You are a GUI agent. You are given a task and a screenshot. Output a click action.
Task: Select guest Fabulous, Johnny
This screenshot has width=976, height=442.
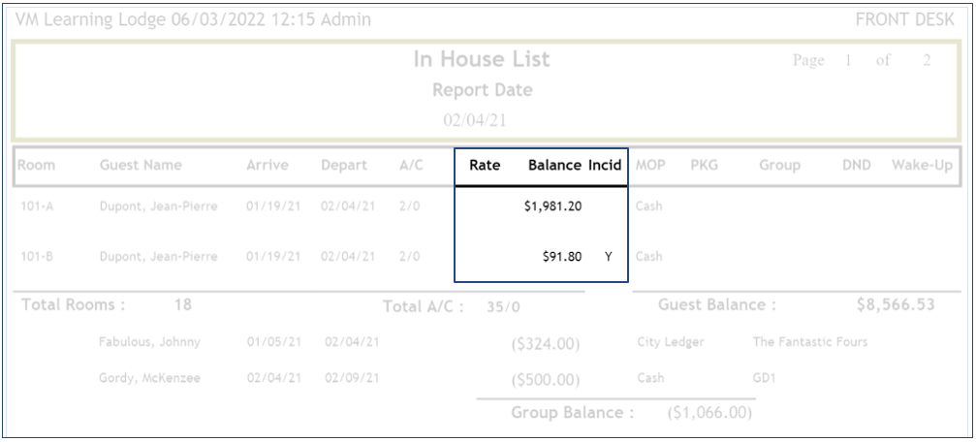(x=149, y=342)
